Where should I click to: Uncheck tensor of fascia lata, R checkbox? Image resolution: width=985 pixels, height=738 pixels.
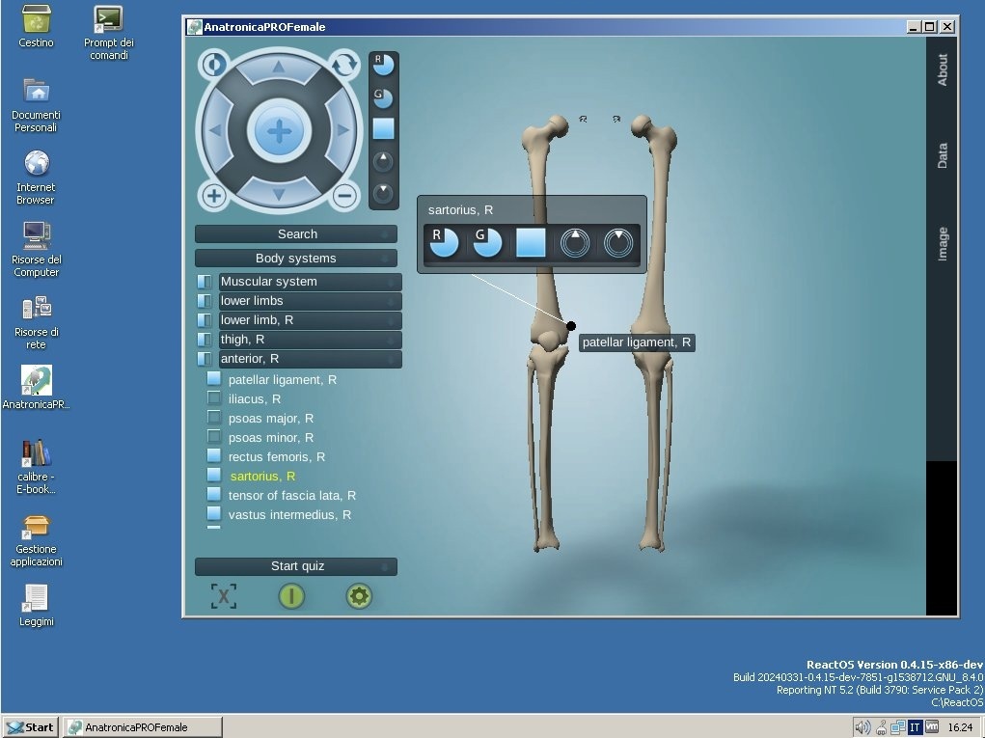tap(214, 495)
